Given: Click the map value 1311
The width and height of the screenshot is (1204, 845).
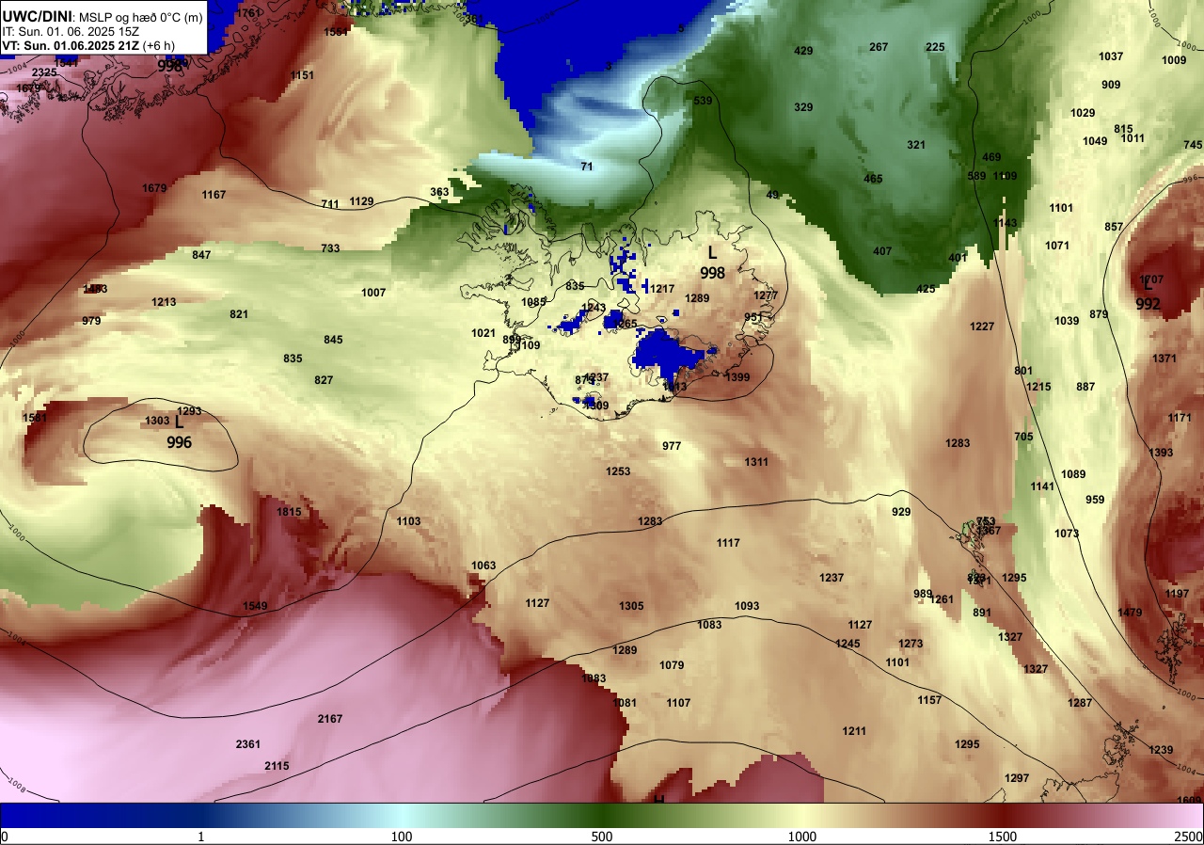Looking at the screenshot, I should (756, 462).
